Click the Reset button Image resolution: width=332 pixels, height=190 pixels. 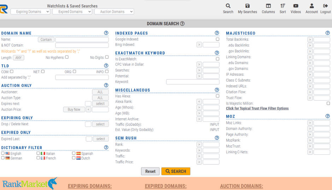150,171
